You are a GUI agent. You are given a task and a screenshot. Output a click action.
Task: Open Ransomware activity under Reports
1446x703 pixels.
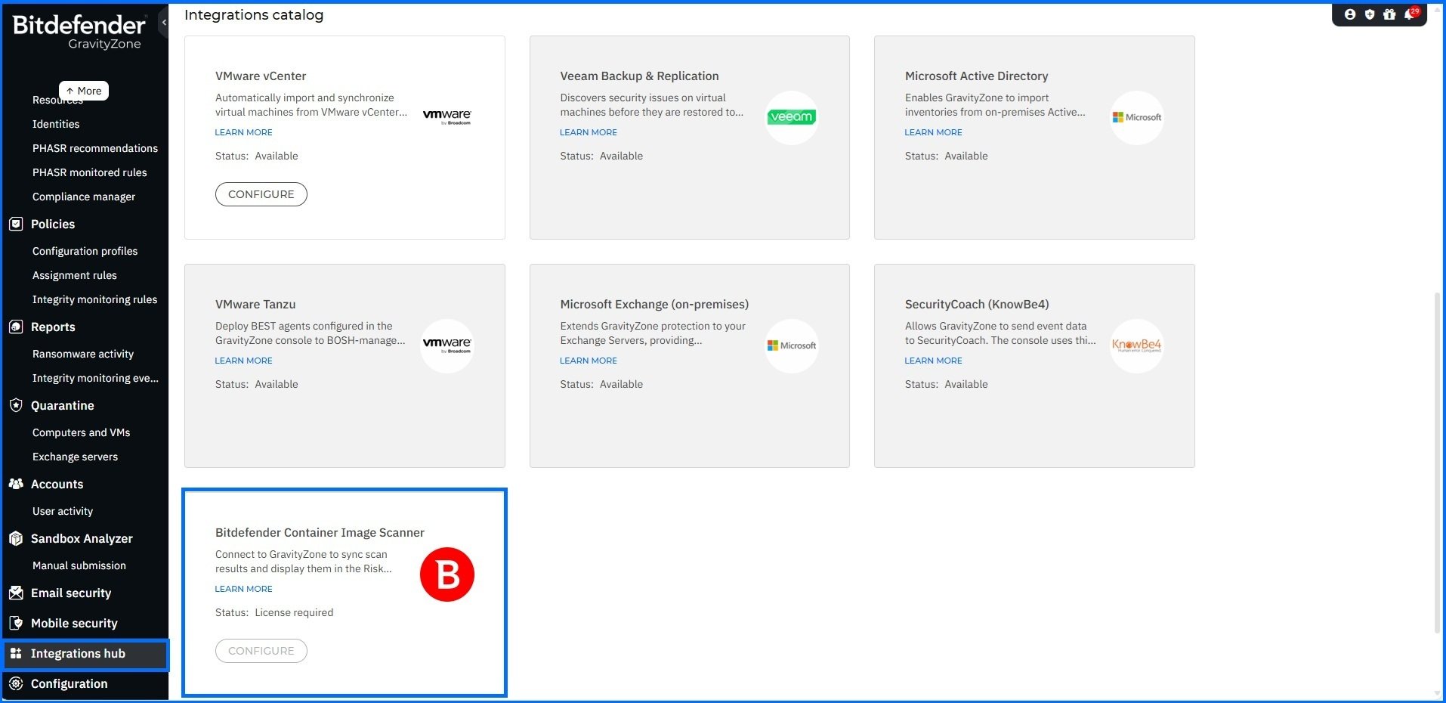tap(83, 354)
